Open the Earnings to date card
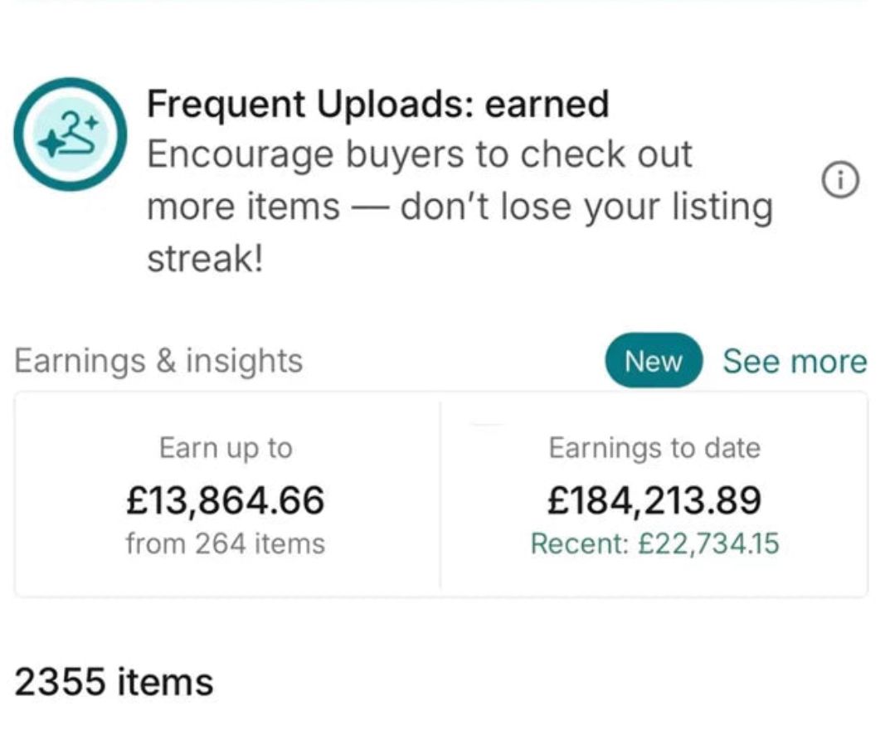This screenshot has height=736, width=890. tap(654, 494)
